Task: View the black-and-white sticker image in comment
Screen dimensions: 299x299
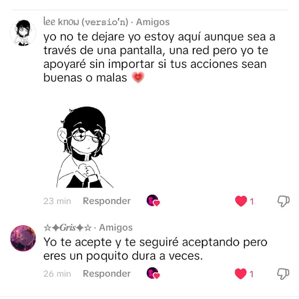Action: click(x=85, y=147)
